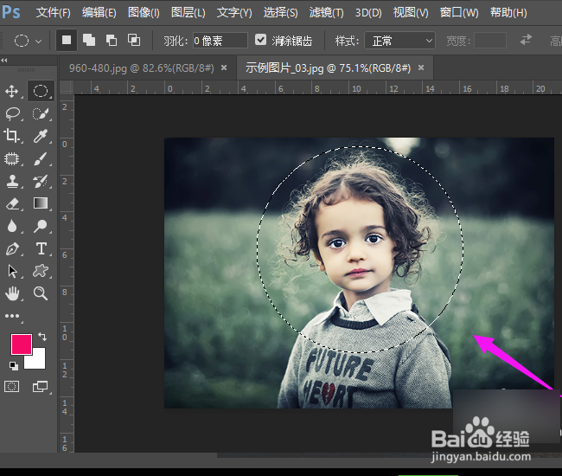
Task: Select the Clone Stamp tool
Action: pos(13,181)
